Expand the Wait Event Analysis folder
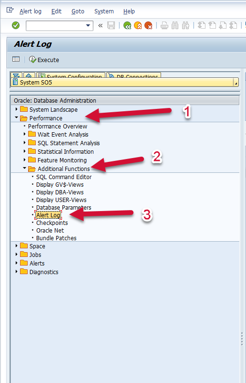Image resolution: width=246 pixels, height=383 pixels. (x=24, y=134)
